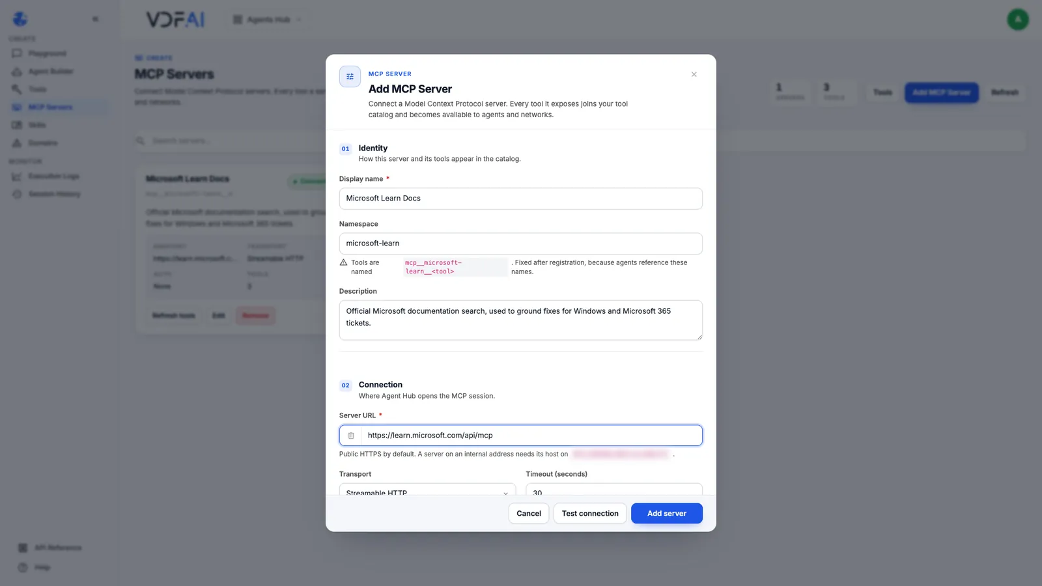This screenshot has width=1042, height=586.
Task: Click the Execution Logs chart icon
Action: coord(17,176)
